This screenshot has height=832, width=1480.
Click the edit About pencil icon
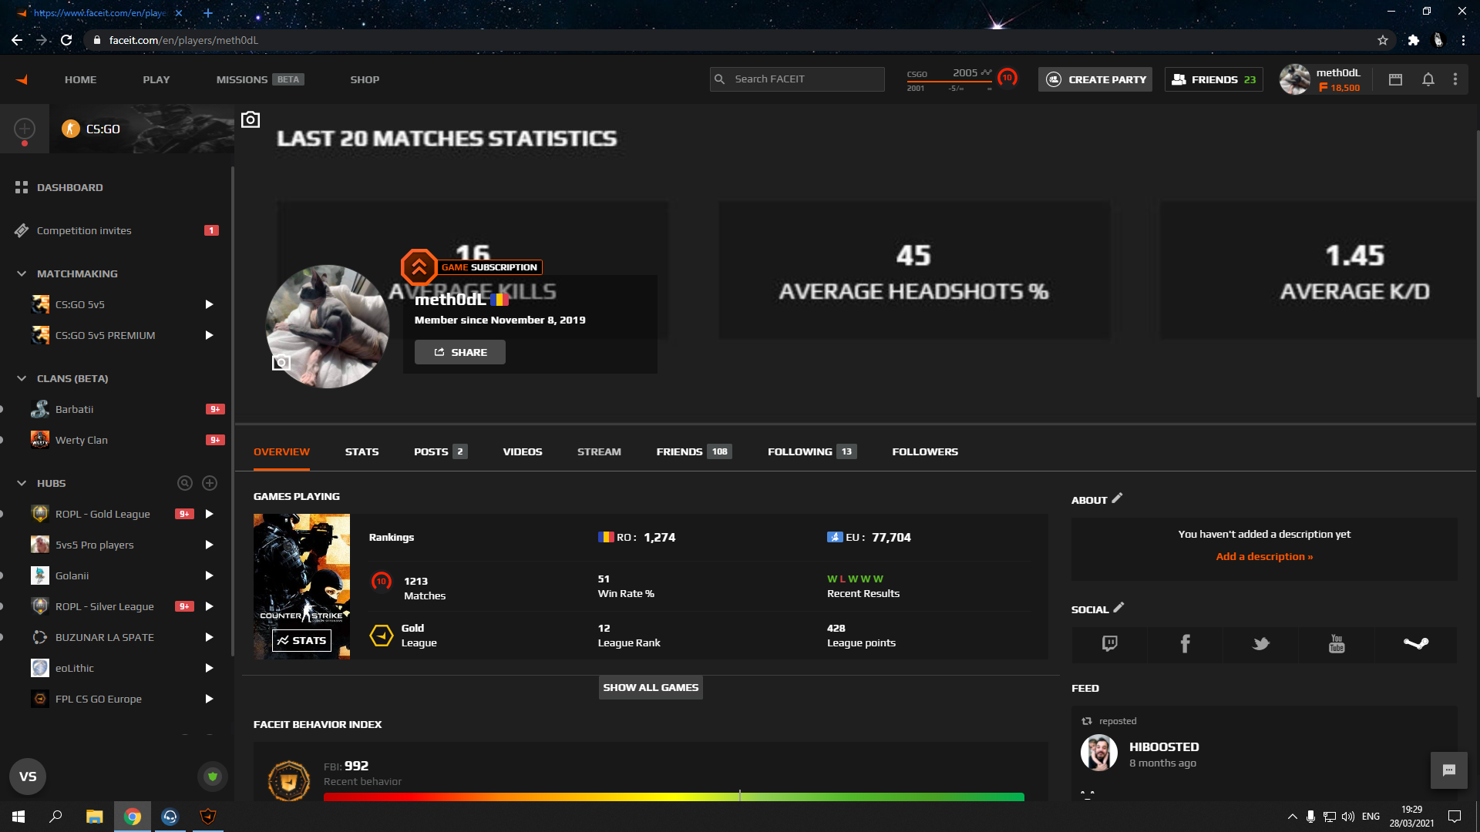[1117, 498]
